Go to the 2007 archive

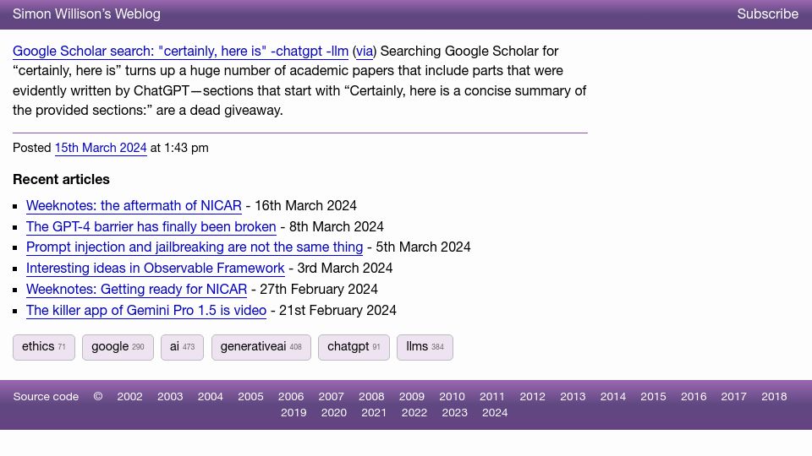pyautogui.click(x=331, y=397)
